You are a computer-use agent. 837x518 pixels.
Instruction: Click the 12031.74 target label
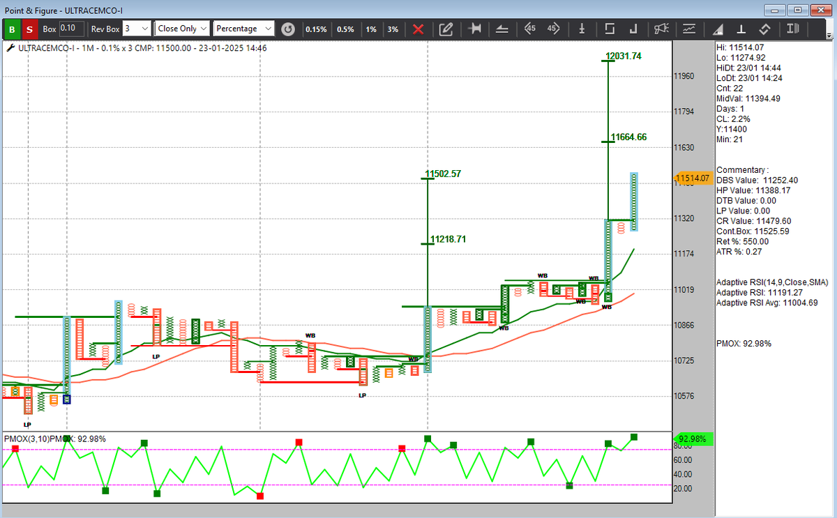click(x=624, y=56)
